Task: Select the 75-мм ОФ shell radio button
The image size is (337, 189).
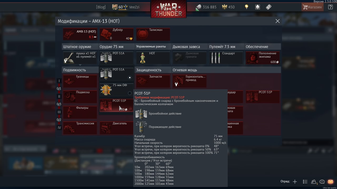Action: coord(130,93)
